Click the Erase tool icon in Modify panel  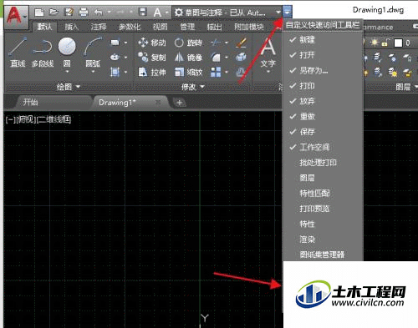point(241,43)
